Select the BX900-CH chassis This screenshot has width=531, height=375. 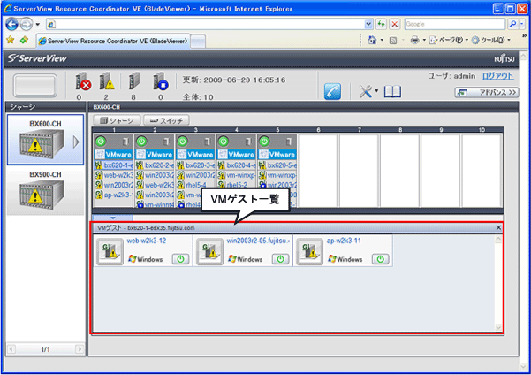(45, 191)
